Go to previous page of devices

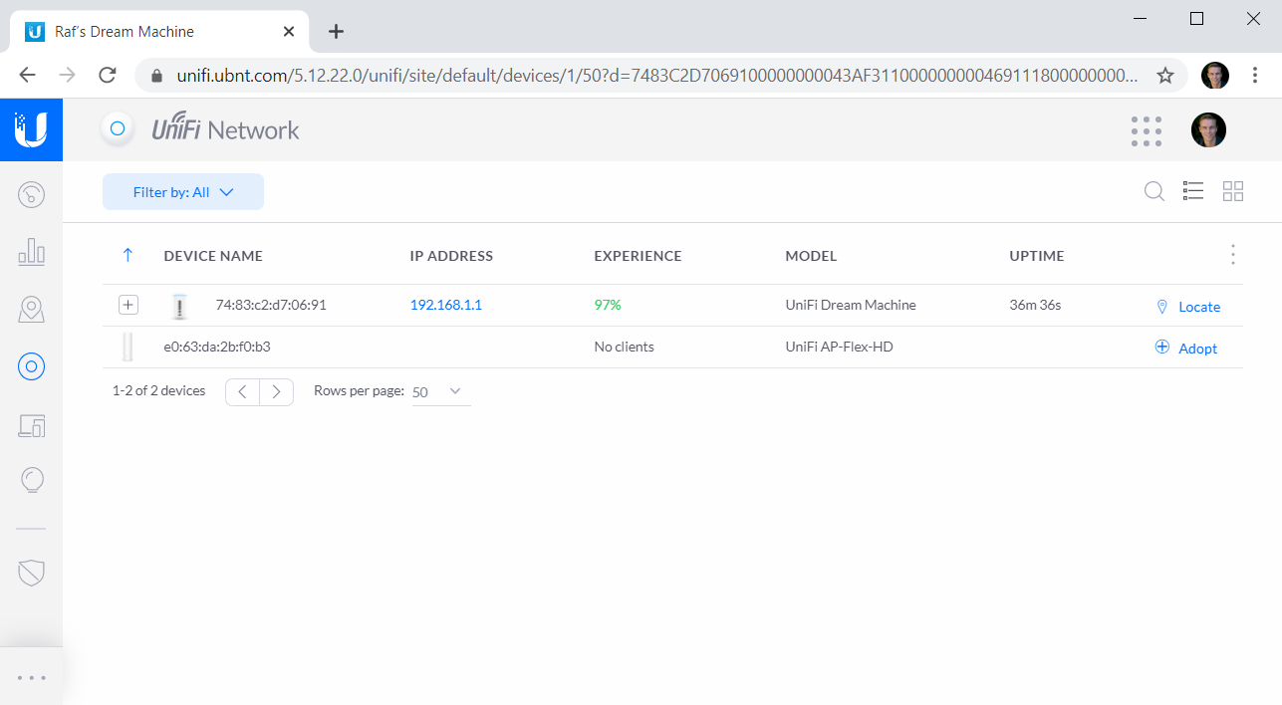coord(243,392)
